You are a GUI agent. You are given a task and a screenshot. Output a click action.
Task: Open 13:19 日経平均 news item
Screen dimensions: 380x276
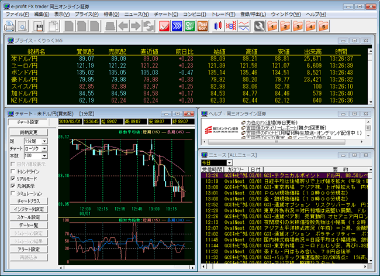pos(285,181)
